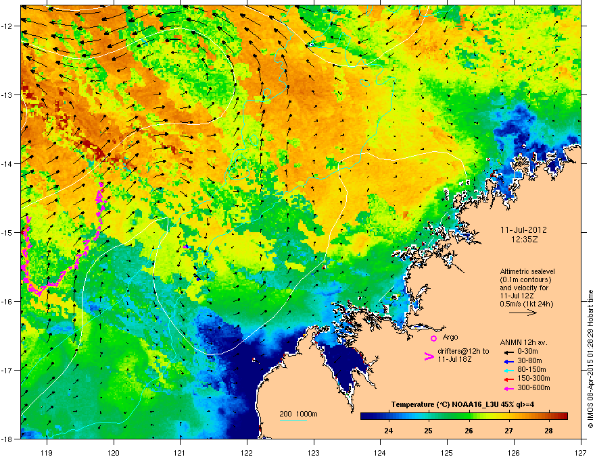Click temperature scale value 26
The height and width of the screenshot is (459, 595).
[469, 431]
